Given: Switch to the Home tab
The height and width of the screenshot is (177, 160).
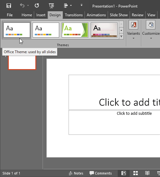Looking at the screenshot, I should pyautogui.click(x=27, y=15).
